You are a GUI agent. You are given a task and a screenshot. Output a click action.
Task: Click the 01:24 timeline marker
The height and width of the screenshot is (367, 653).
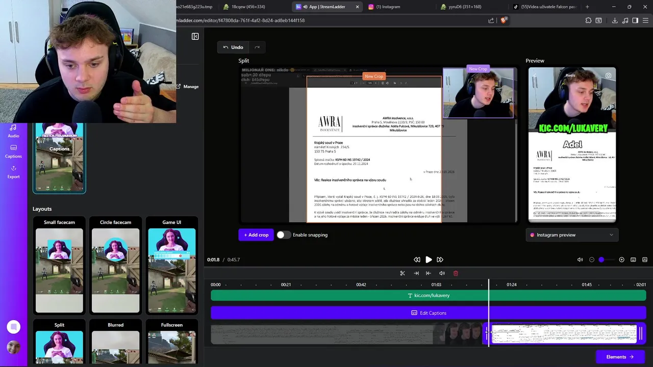[x=511, y=284]
